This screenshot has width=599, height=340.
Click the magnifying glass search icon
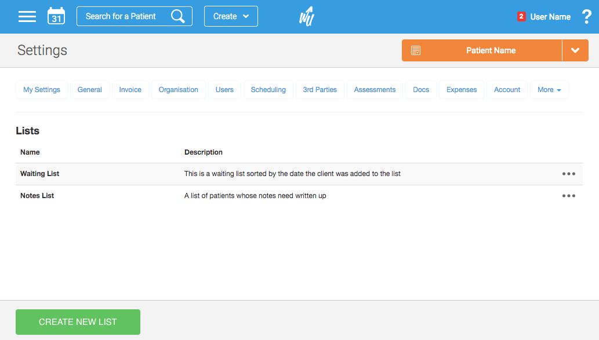click(x=178, y=16)
